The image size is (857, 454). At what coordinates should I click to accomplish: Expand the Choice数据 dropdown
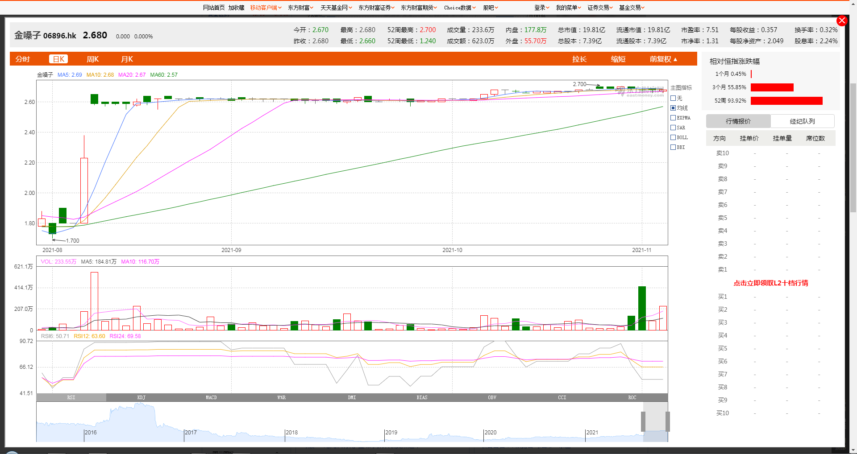460,8
